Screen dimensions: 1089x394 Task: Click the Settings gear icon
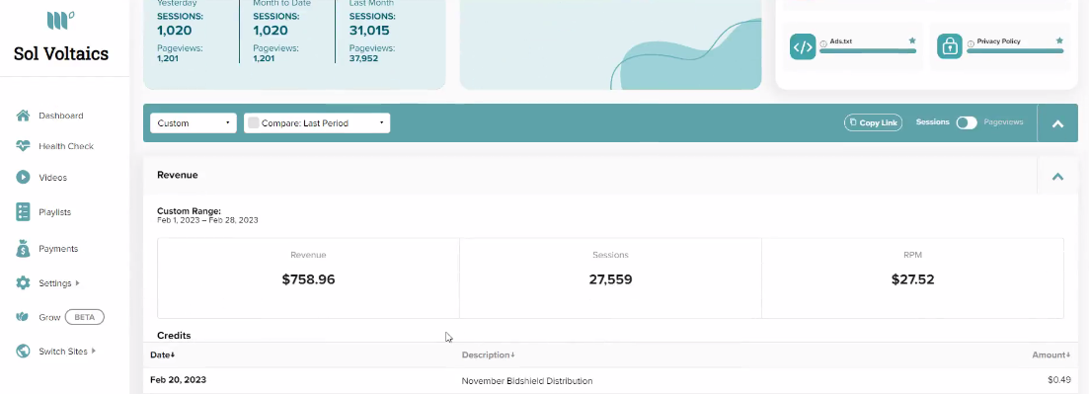point(23,282)
